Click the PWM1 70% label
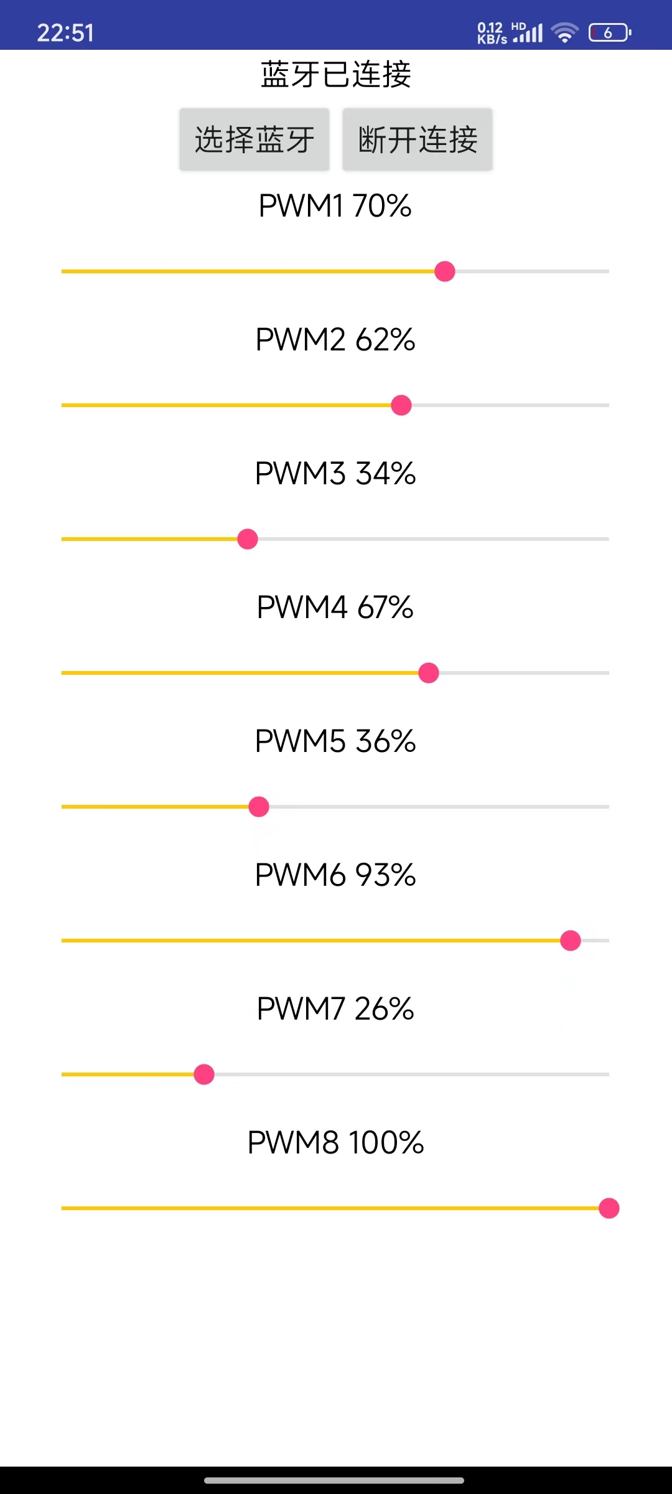Viewport: 672px width, 1494px height. tap(335, 206)
